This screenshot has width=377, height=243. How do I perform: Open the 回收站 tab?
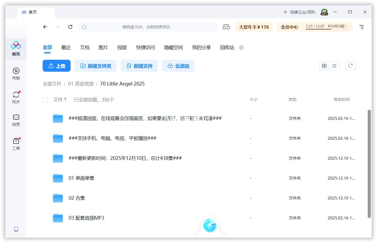click(227, 48)
